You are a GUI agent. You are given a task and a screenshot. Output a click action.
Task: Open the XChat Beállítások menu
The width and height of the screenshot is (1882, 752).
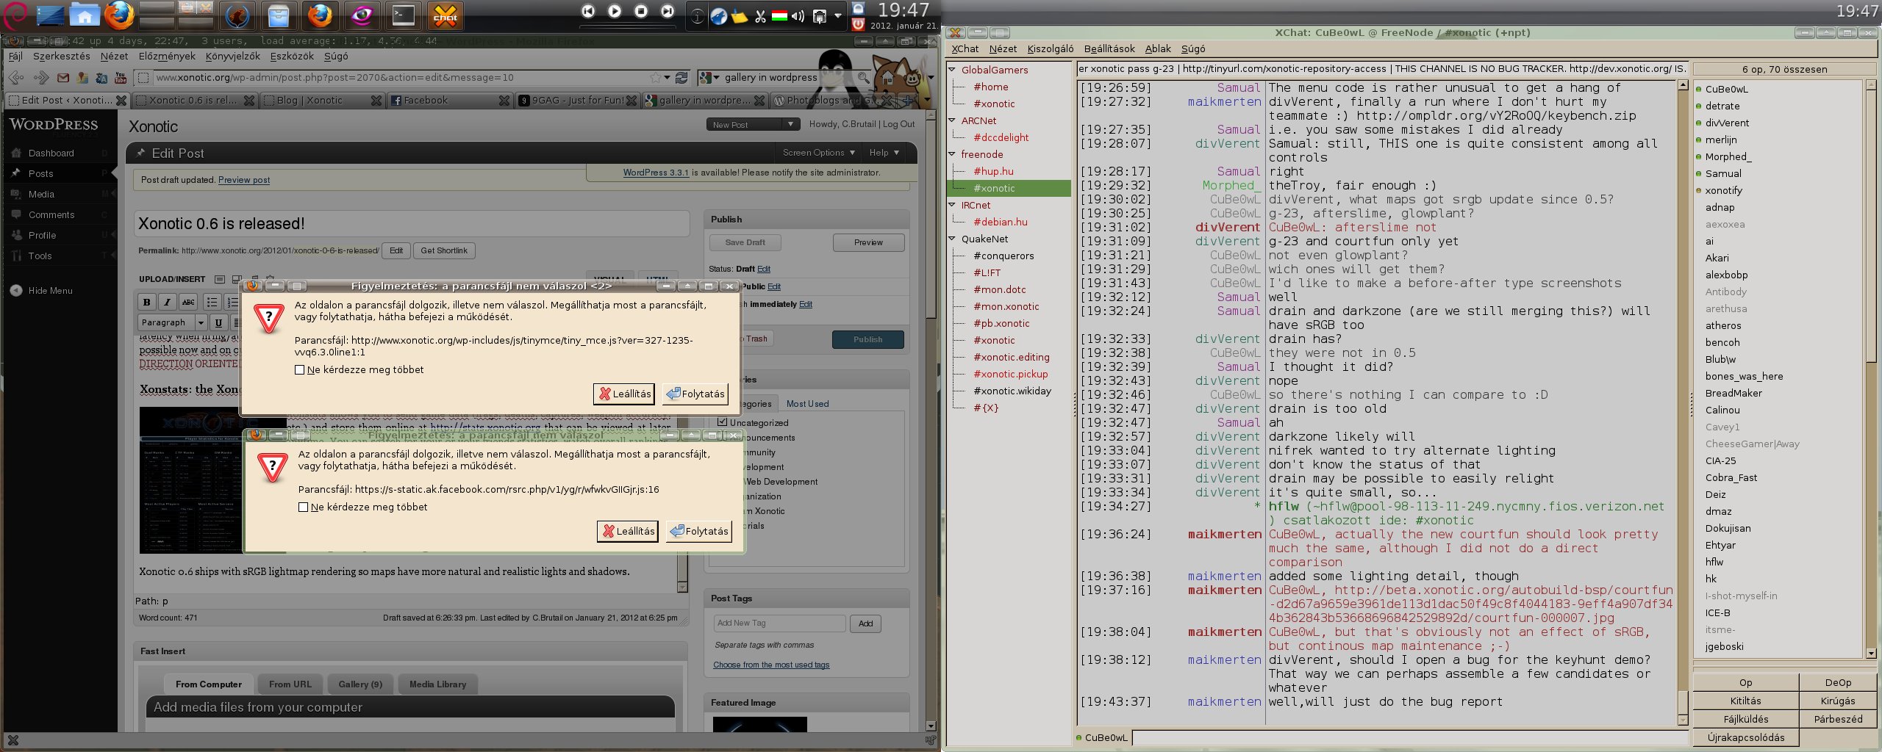click(x=1109, y=48)
